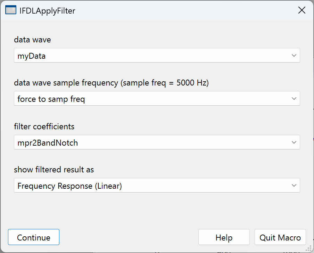Click the Frequency Response (Linear) selector
The image size is (314, 253).
pos(156,185)
